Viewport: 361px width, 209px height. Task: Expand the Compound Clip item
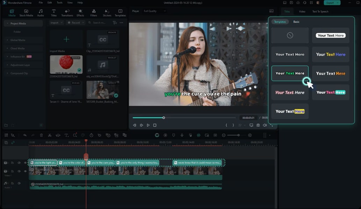pos(8,73)
